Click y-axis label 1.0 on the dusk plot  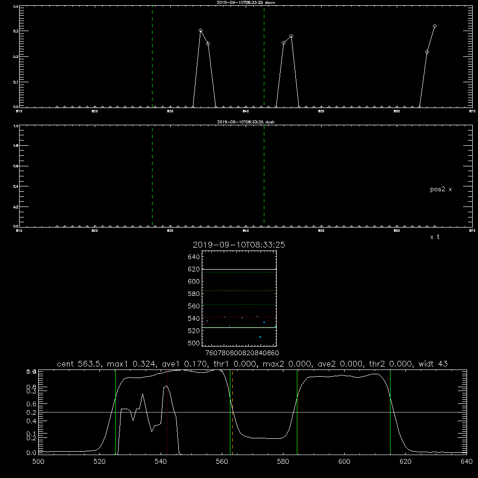pyautogui.click(x=16, y=126)
